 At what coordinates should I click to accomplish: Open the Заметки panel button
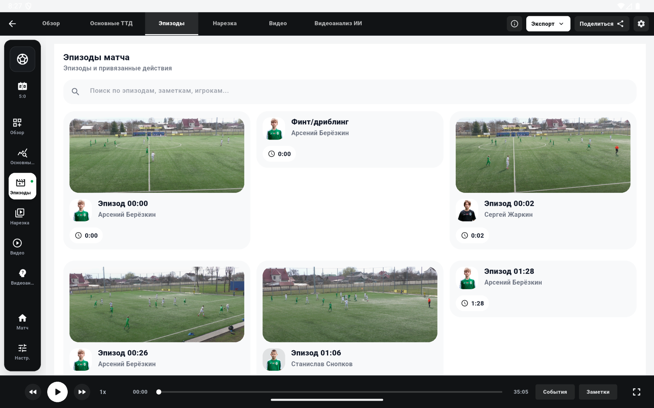point(598,392)
